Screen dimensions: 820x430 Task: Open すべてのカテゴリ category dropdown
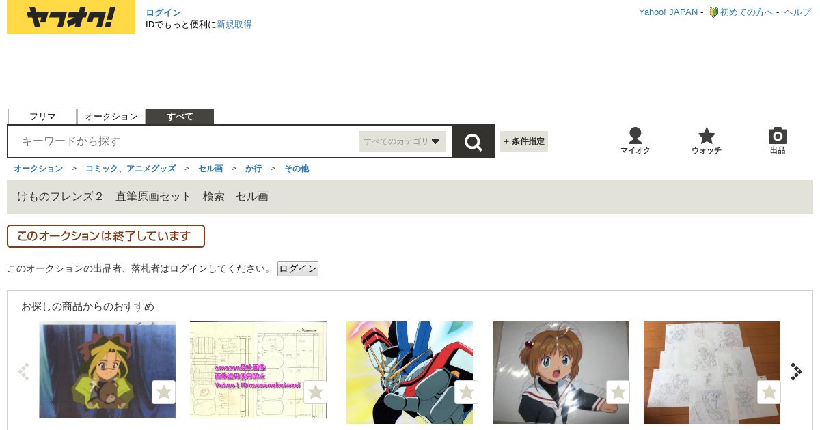click(402, 141)
